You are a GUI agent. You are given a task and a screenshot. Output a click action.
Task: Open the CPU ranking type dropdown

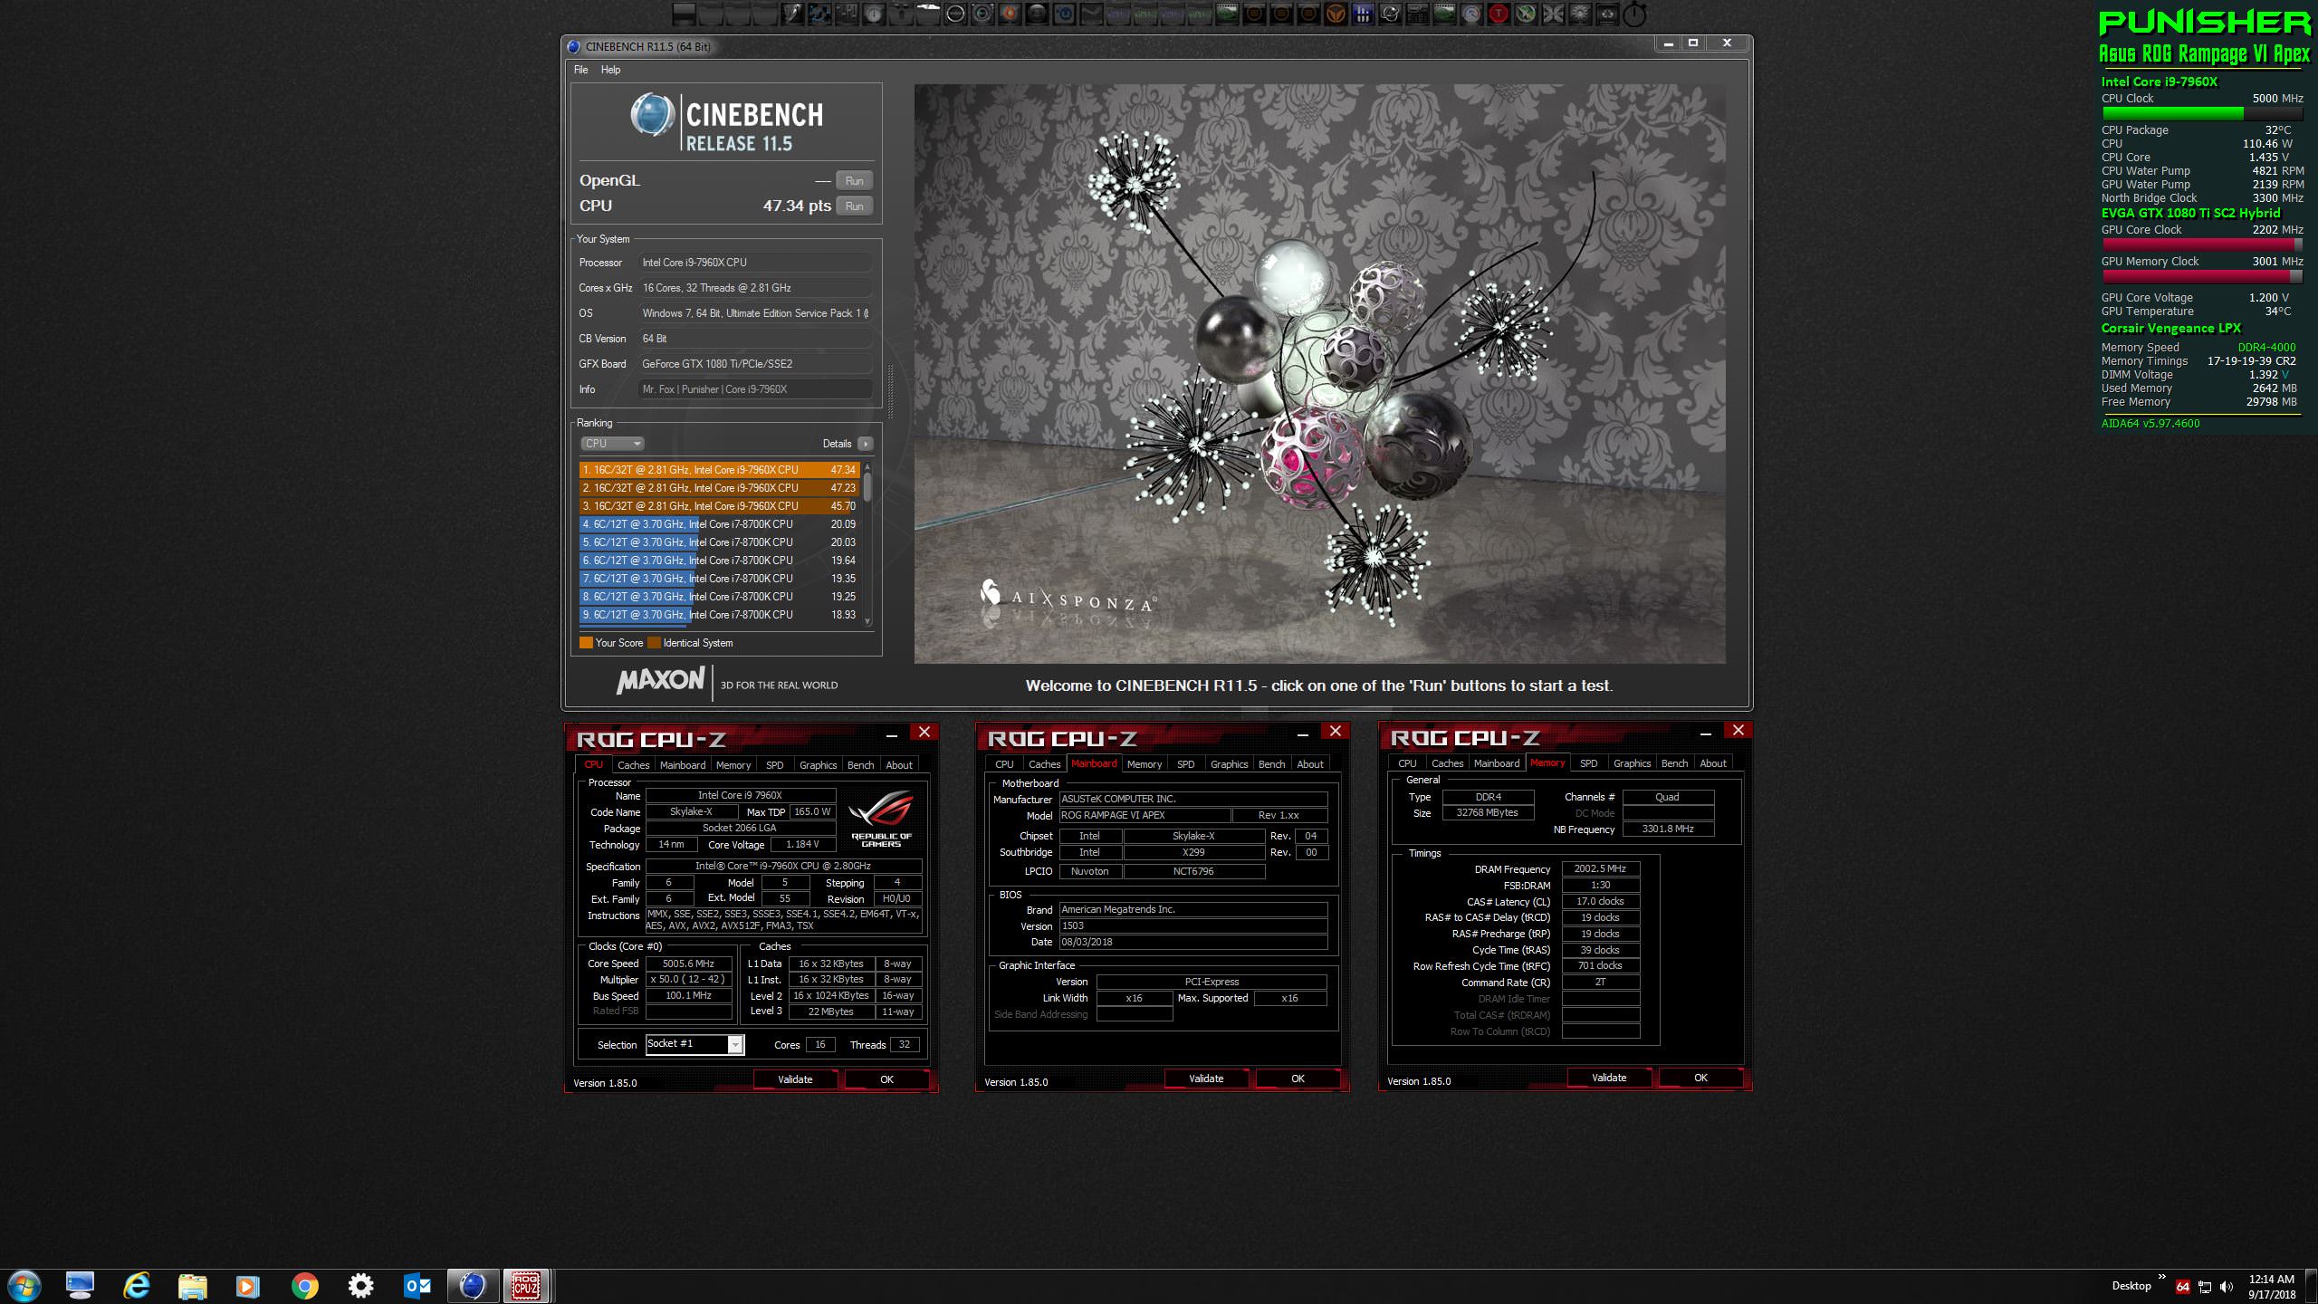tap(612, 444)
